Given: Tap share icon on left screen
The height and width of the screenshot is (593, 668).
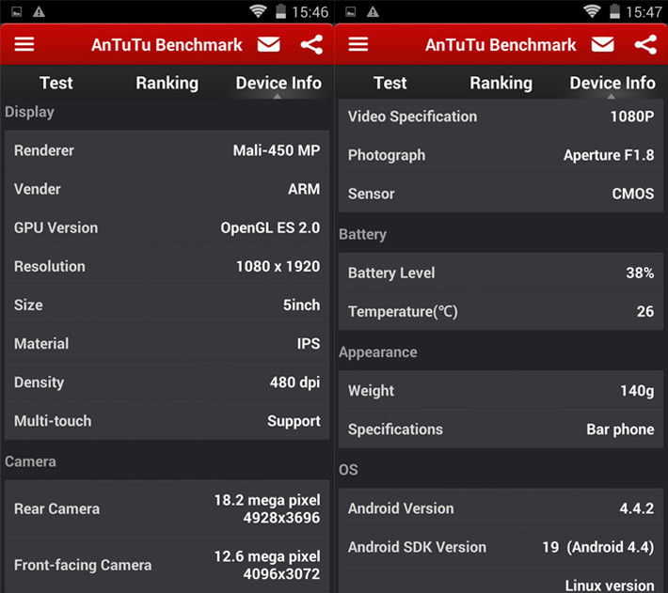Looking at the screenshot, I should [311, 45].
